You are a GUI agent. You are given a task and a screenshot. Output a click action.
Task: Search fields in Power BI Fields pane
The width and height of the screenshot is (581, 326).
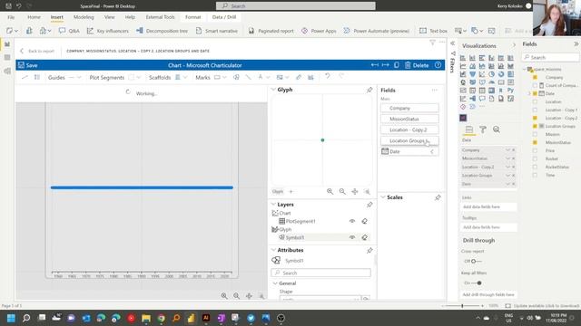coord(551,57)
